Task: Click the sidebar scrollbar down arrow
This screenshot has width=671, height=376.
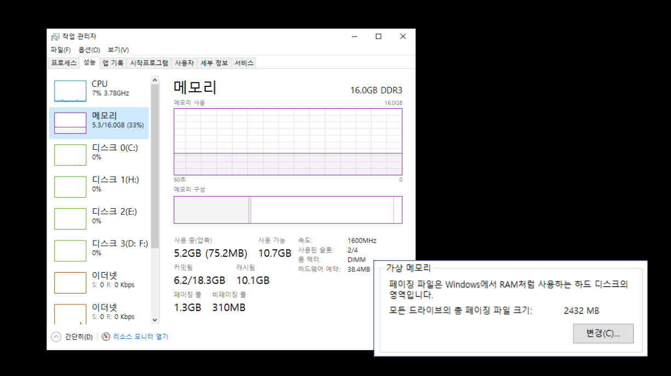Action: [155, 320]
